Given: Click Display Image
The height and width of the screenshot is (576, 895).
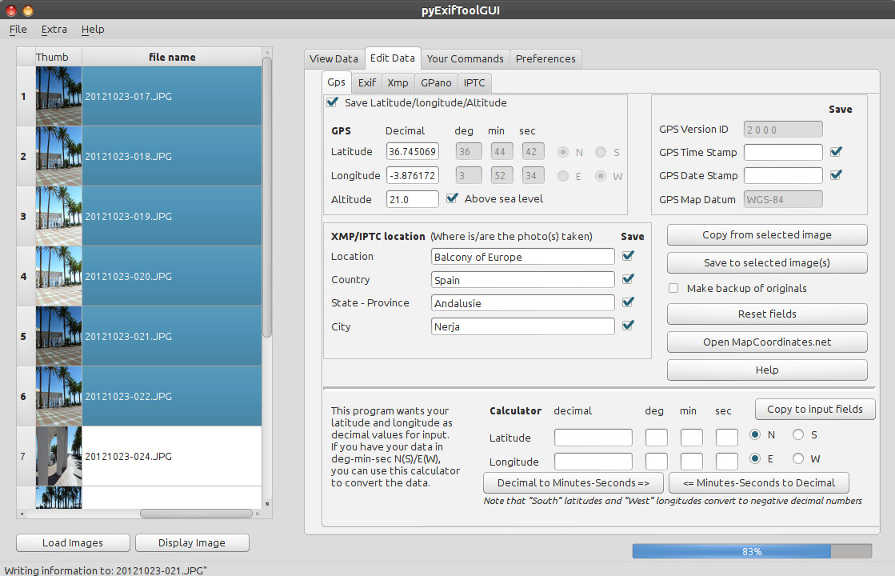Looking at the screenshot, I should [192, 542].
